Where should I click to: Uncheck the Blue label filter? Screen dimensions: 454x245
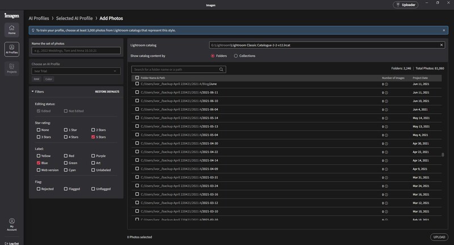[x=39, y=163]
